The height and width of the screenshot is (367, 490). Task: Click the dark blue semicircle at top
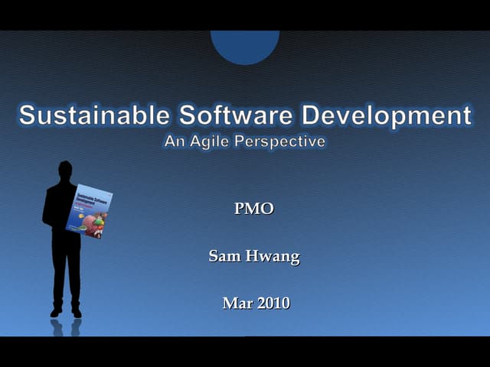[x=245, y=44]
